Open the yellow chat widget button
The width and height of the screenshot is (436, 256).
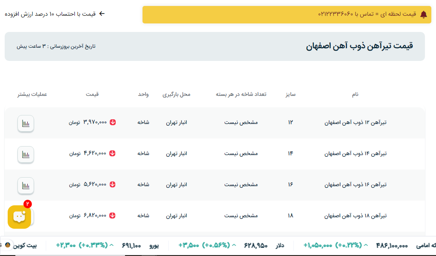pos(19,217)
